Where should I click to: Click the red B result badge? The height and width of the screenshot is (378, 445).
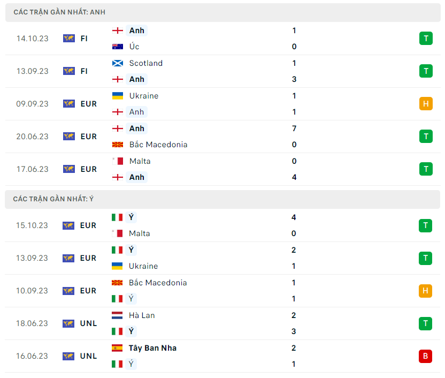click(x=425, y=356)
